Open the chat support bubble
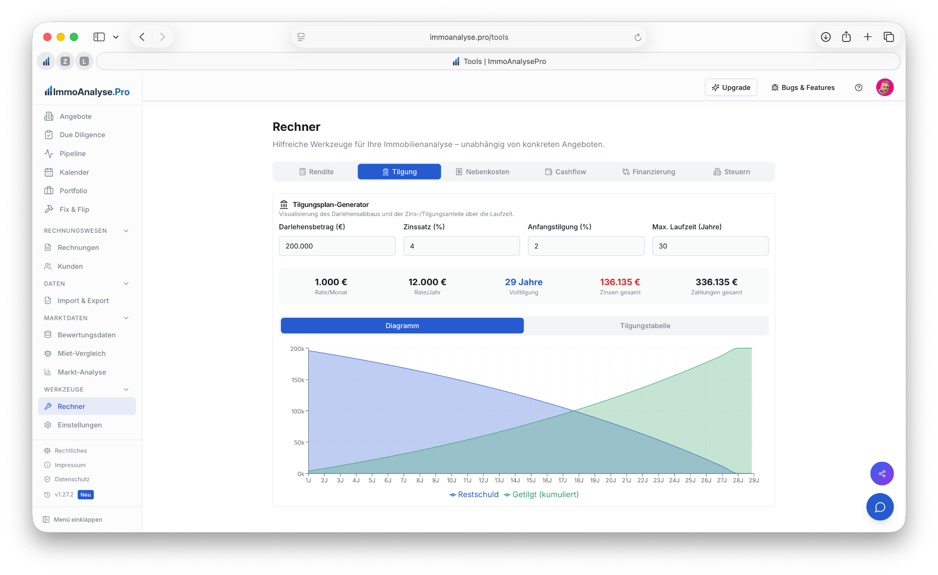Screen dimensions: 938x575 879,507
